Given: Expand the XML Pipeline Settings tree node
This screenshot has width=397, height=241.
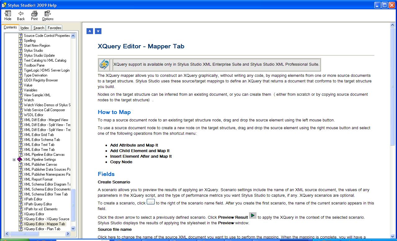Looking at the screenshot, I should pyautogui.click(x=14, y=160).
